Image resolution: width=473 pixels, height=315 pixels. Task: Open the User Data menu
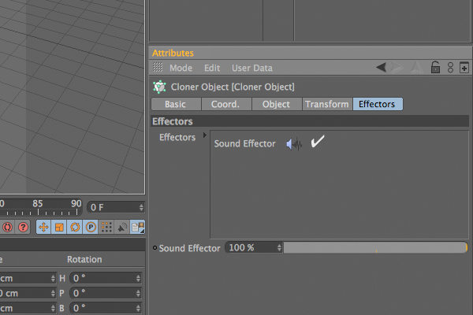(252, 69)
